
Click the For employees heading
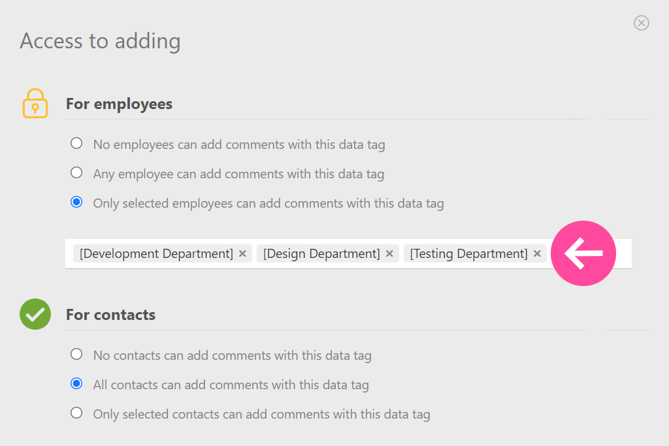coord(119,104)
